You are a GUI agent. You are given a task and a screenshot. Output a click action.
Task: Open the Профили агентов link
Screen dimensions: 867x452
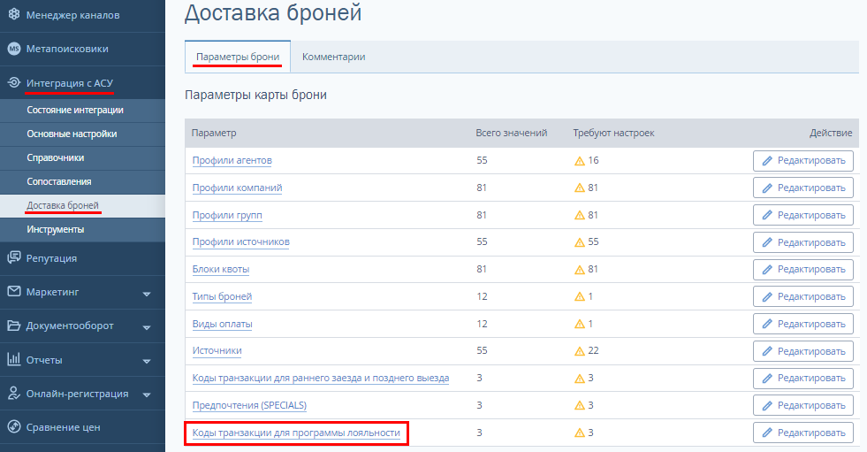[x=232, y=160]
